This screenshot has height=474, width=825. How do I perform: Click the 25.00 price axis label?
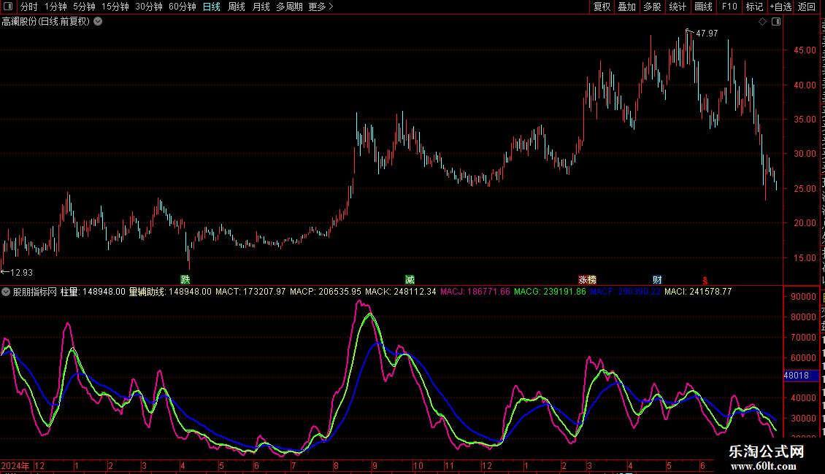coord(805,189)
